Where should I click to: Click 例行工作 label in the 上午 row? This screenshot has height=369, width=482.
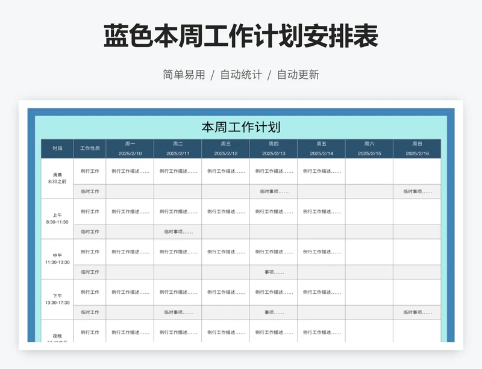click(x=90, y=212)
